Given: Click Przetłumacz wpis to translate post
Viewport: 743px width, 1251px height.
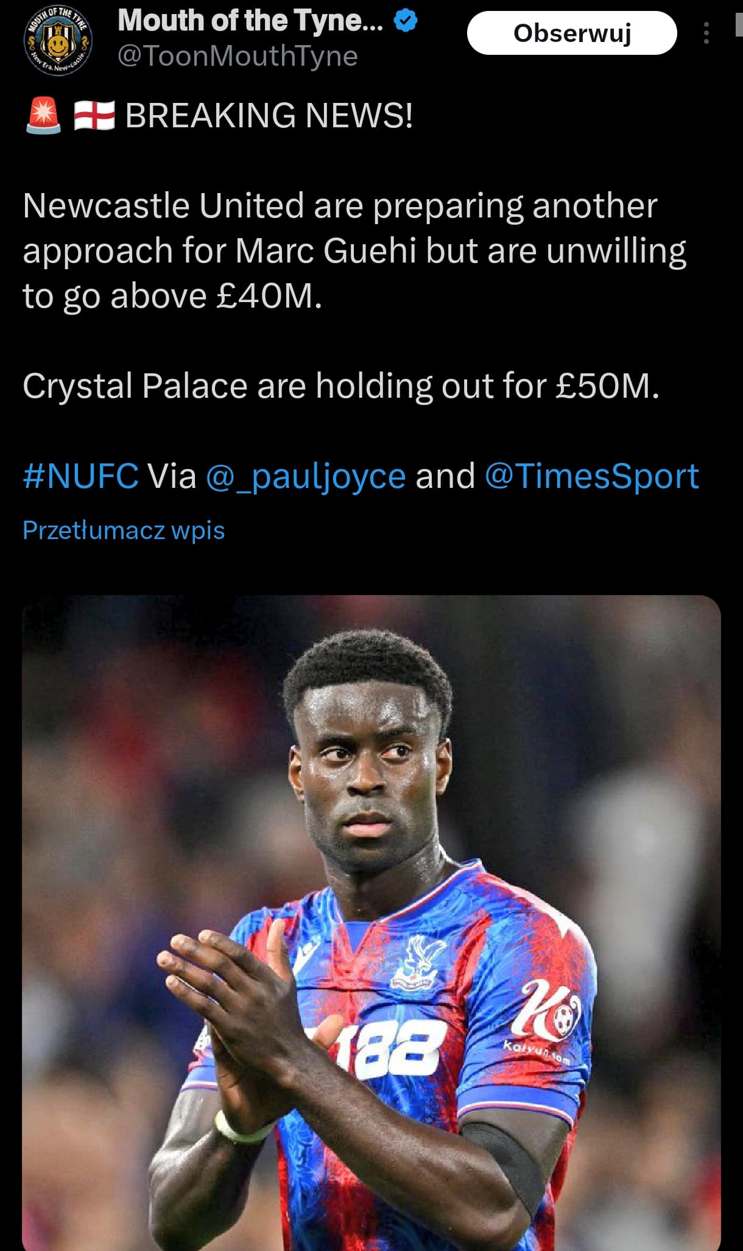Looking at the screenshot, I should click(x=124, y=530).
